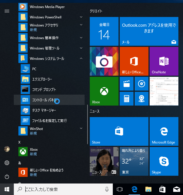
Task: Open the OneNote tile
Action: (x=164, y=61)
